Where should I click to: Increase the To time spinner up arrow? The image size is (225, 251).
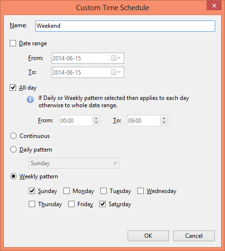164,118
